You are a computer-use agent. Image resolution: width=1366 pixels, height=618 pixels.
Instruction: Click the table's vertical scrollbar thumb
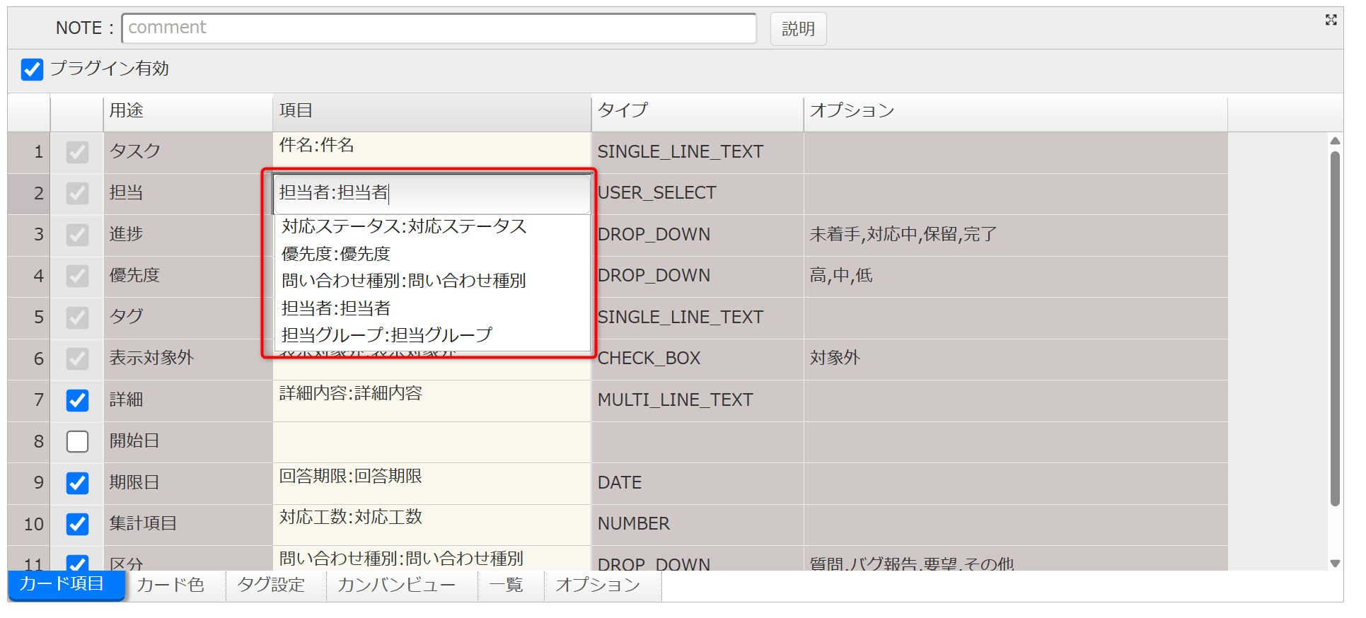pyautogui.click(x=1335, y=329)
